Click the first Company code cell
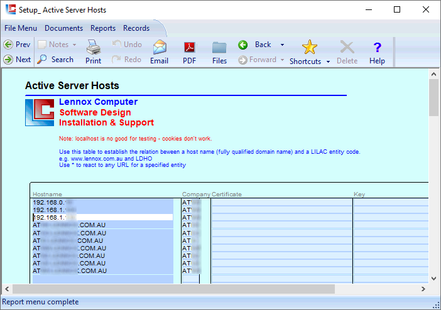Screen dimensions: 441x310 (191, 202)
